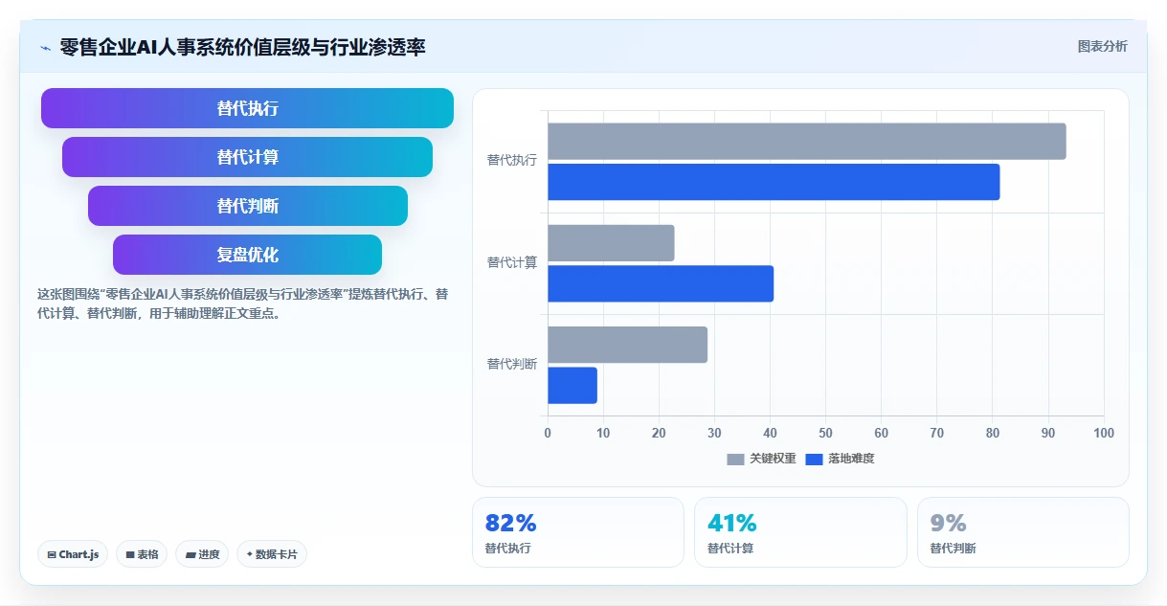Click the Chart.js tag
This screenshot has height=606, width=1167.
pyautogui.click(x=74, y=554)
